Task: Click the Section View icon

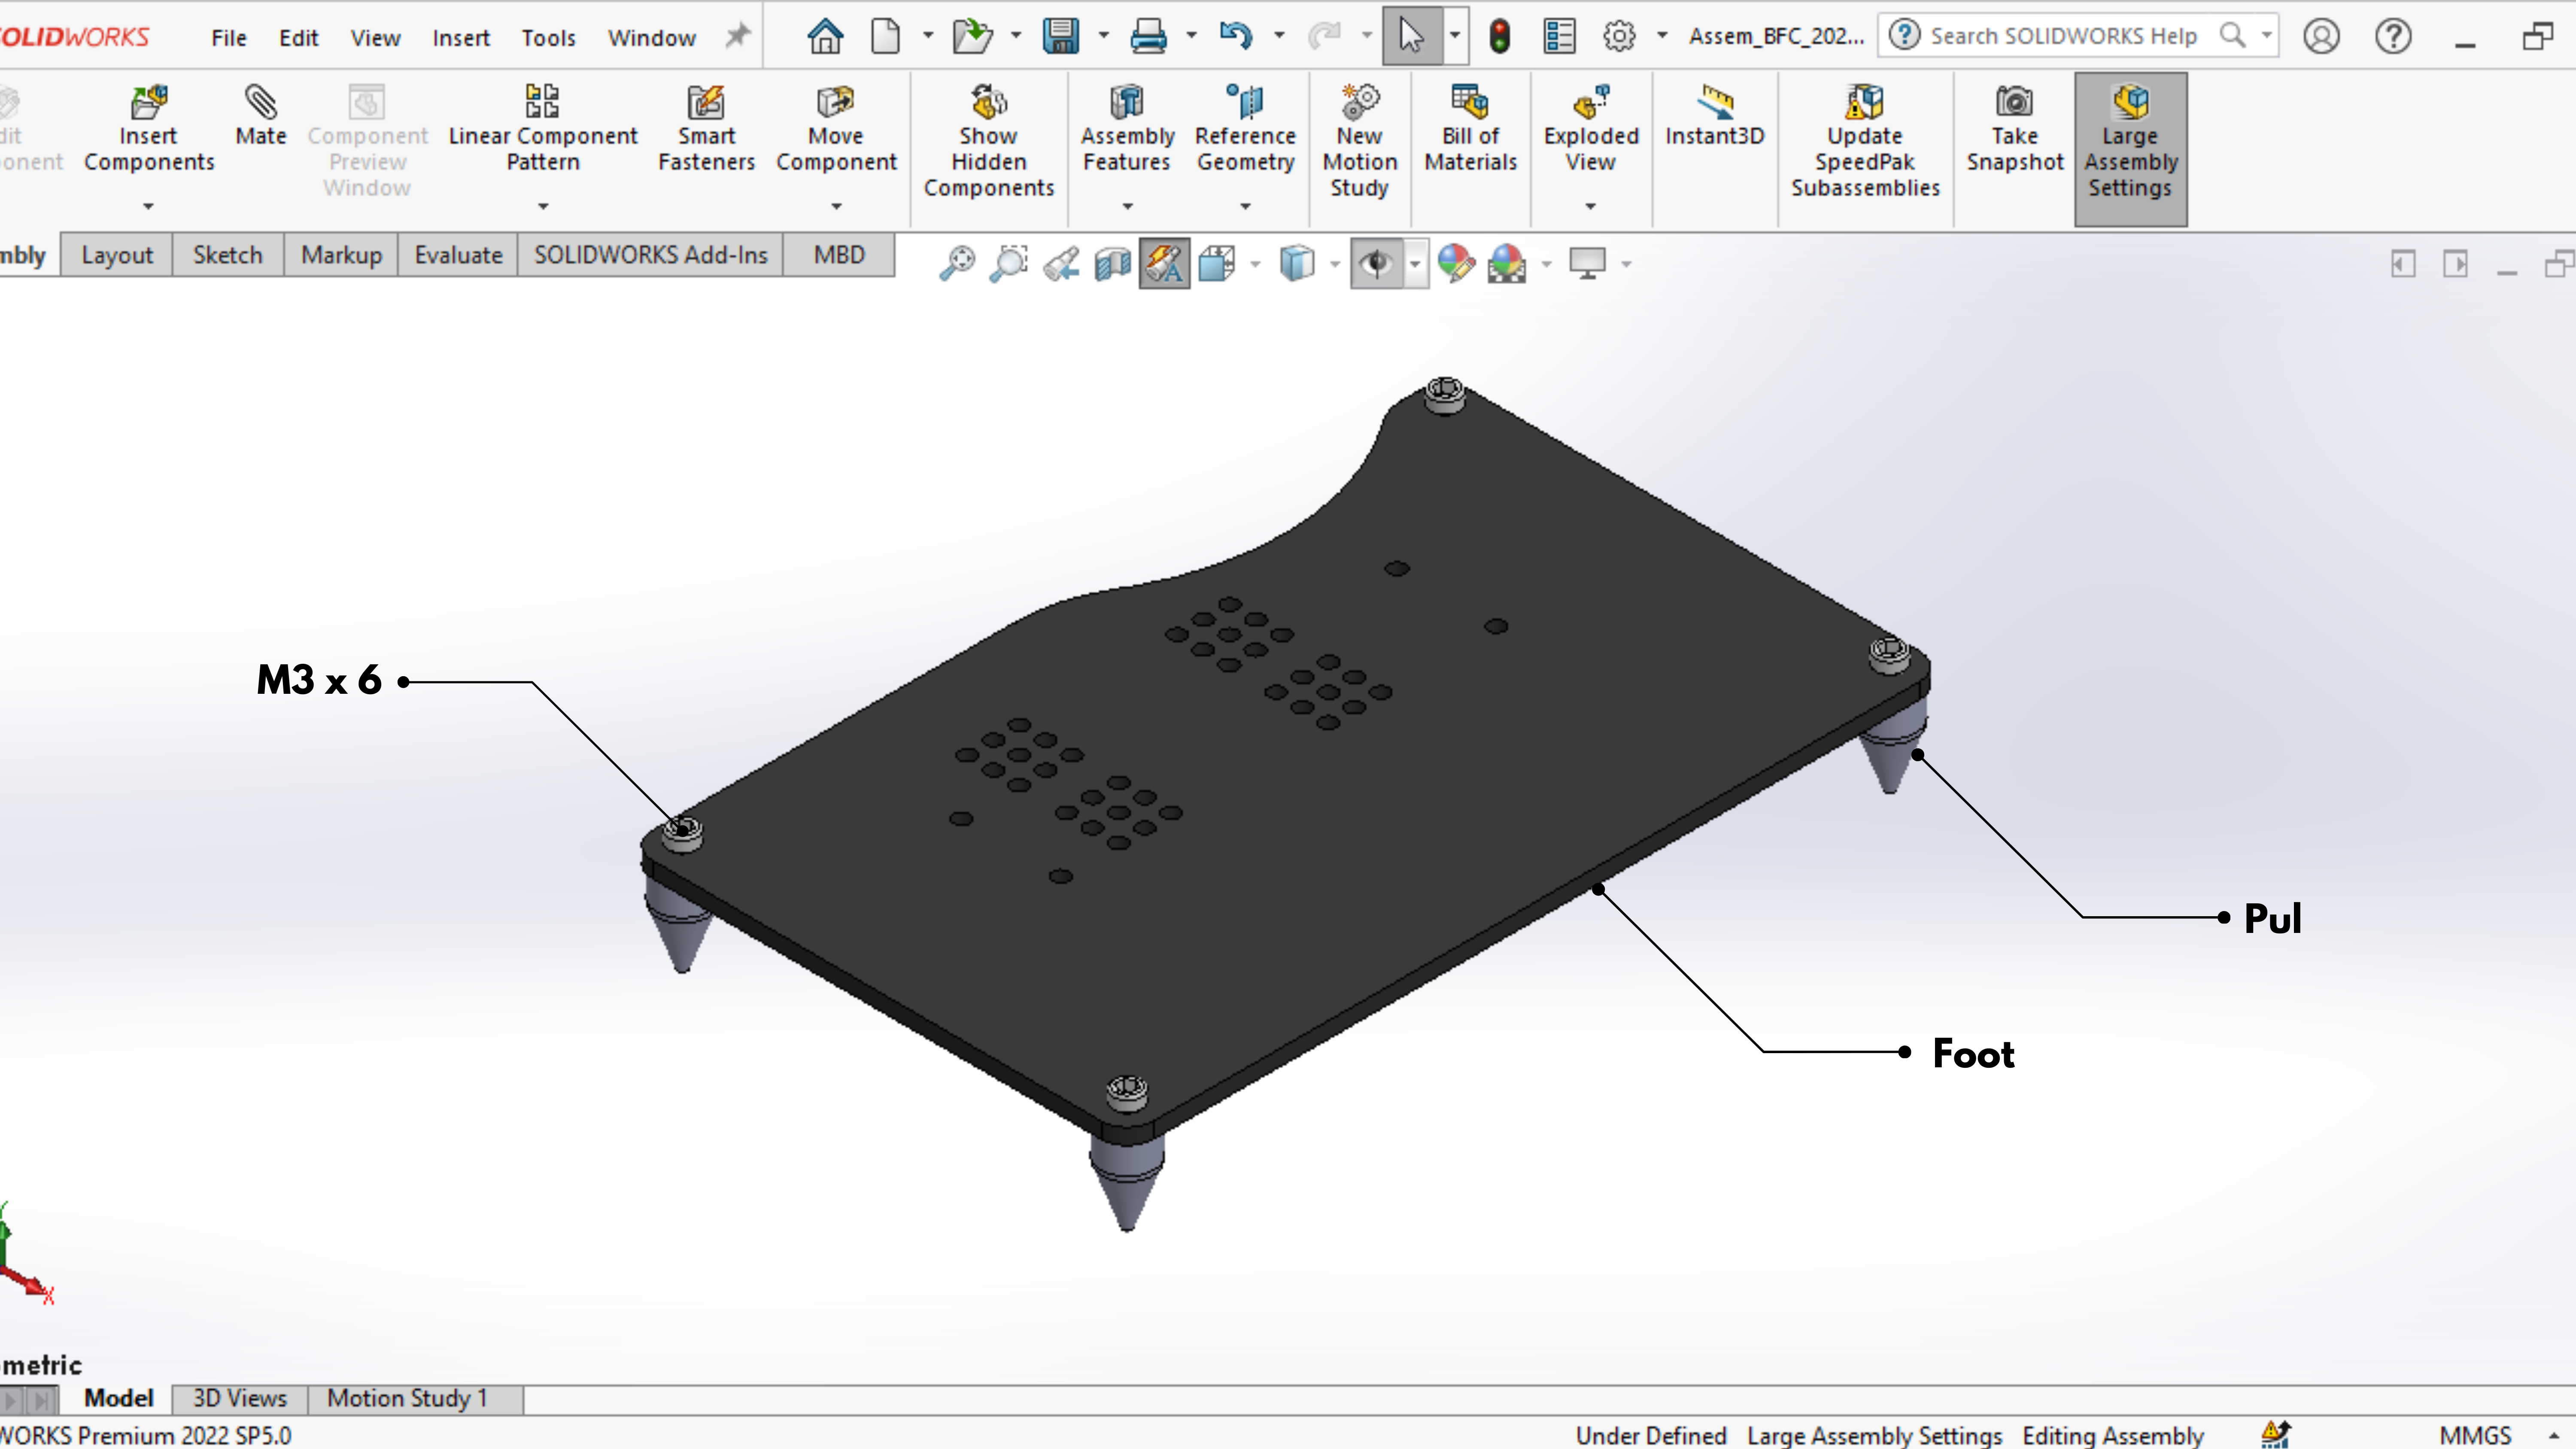Action: click(x=1112, y=264)
